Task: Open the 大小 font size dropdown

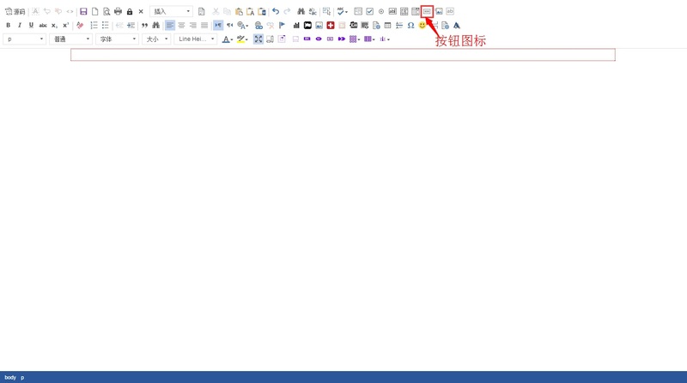Action: tap(156, 39)
